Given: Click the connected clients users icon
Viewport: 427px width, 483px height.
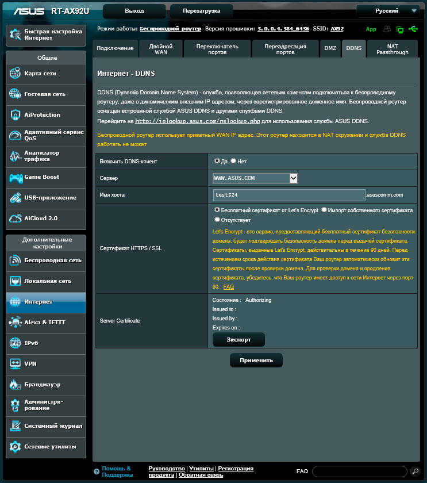Looking at the screenshot, I should tap(387, 29).
